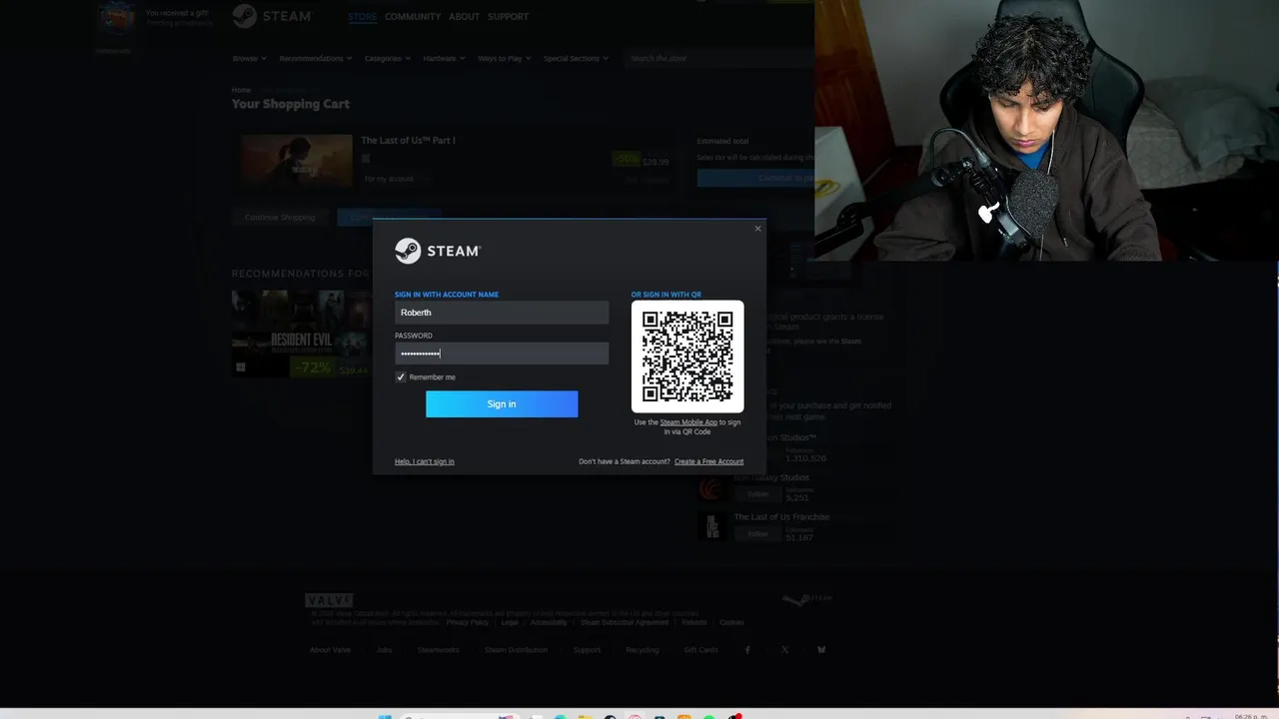Click The Last of Us Franchise icon
1279x719 pixels.
coord(711,526)
